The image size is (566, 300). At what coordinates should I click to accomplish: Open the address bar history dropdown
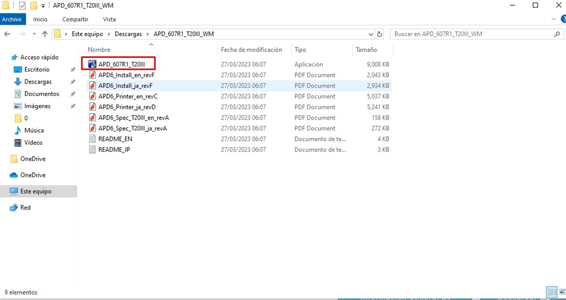point(371,34)
